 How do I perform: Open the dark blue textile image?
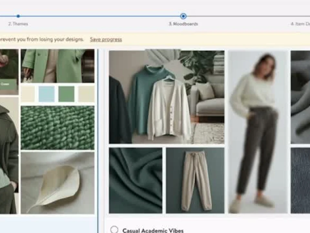pos(300,181)
